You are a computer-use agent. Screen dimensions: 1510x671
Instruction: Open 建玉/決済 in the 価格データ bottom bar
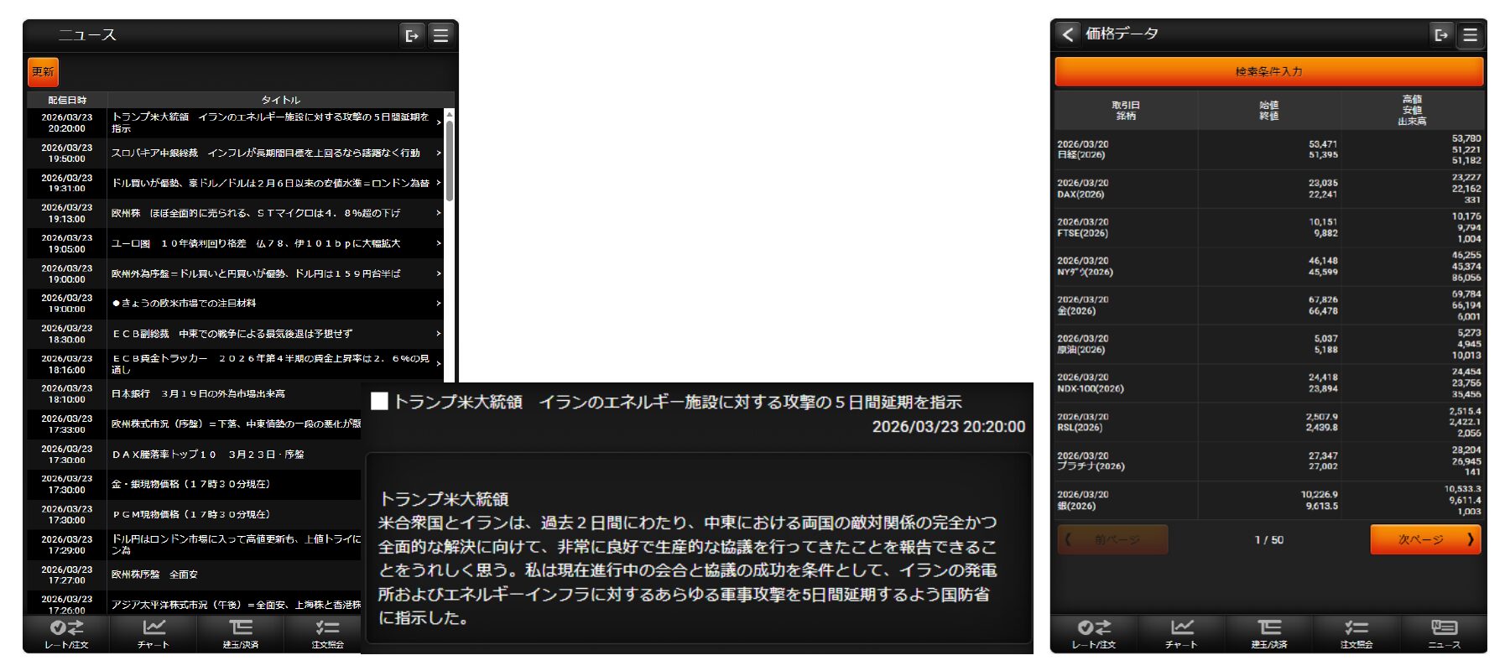[1268, 633]
